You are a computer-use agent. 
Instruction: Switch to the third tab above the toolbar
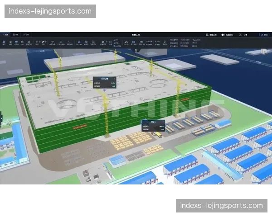click(x=26, y=34)
